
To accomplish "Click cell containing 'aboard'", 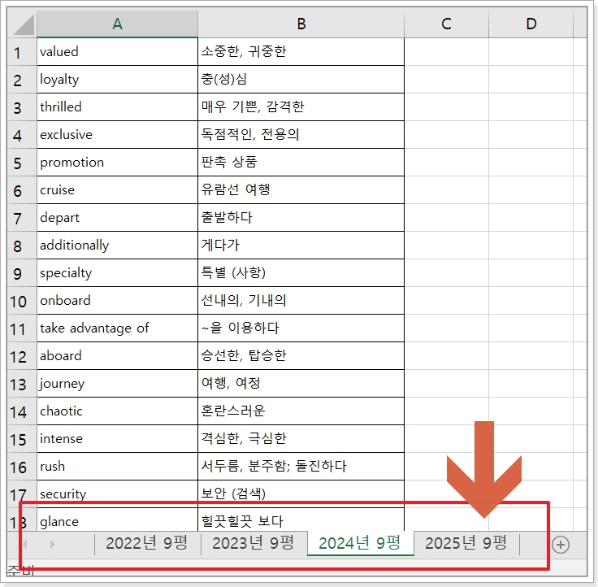I will coord(117,356).
